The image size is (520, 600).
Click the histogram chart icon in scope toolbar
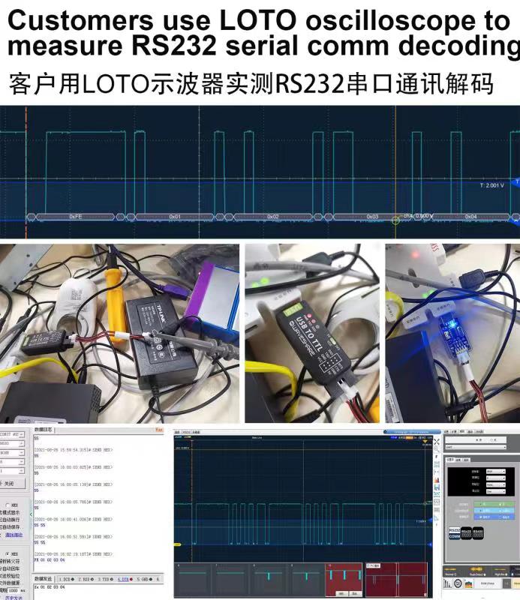tap(437, 480)
